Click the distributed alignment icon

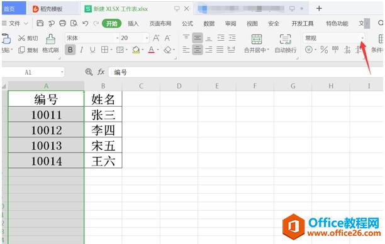[231, 50]
